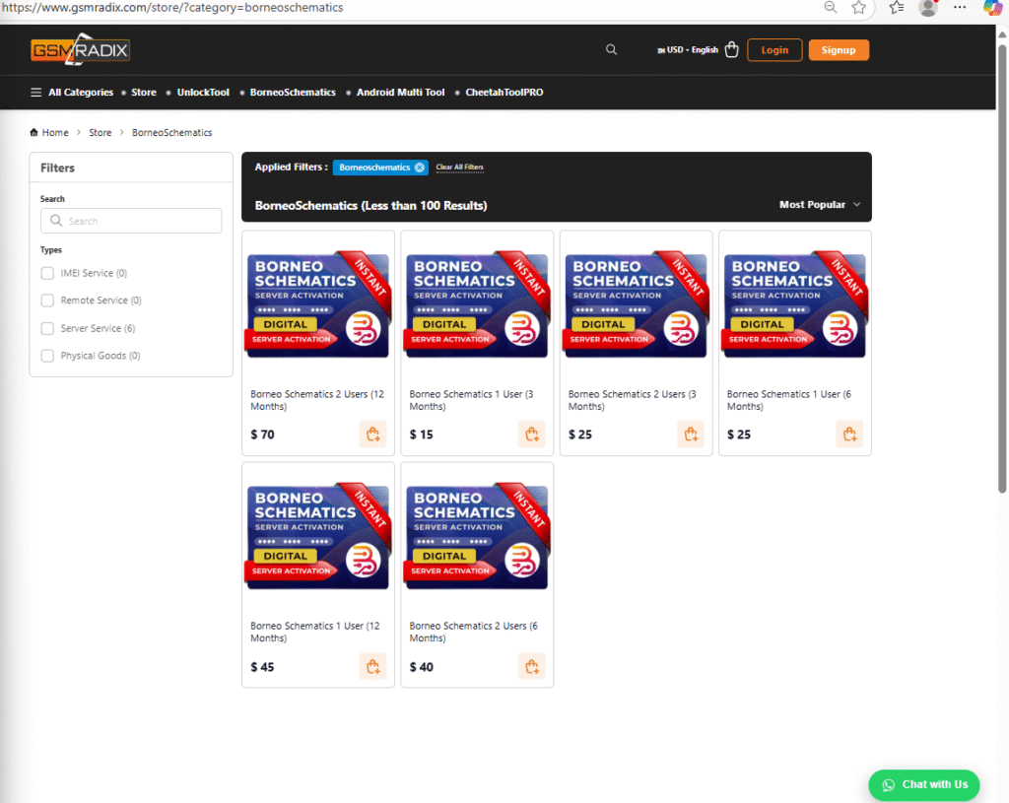The image size is (1009, 803).
Task: Add Borneo Schematics 2 Users 6 Months to cart
Action: click(531, 667)
